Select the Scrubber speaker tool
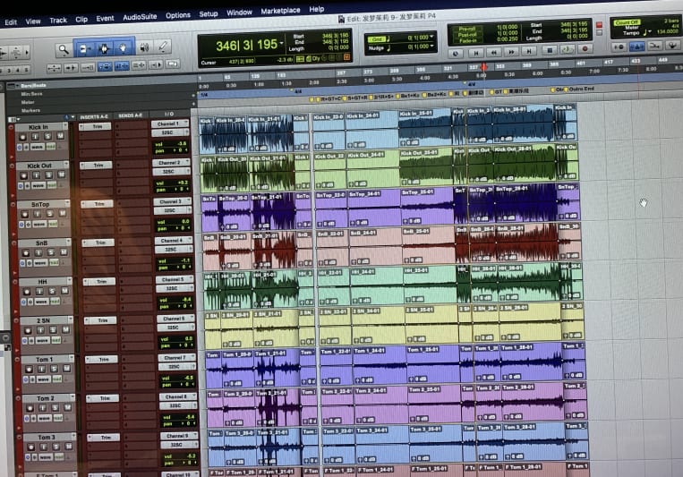Viewport: 683px width, 477px height. tap(145, 47)
